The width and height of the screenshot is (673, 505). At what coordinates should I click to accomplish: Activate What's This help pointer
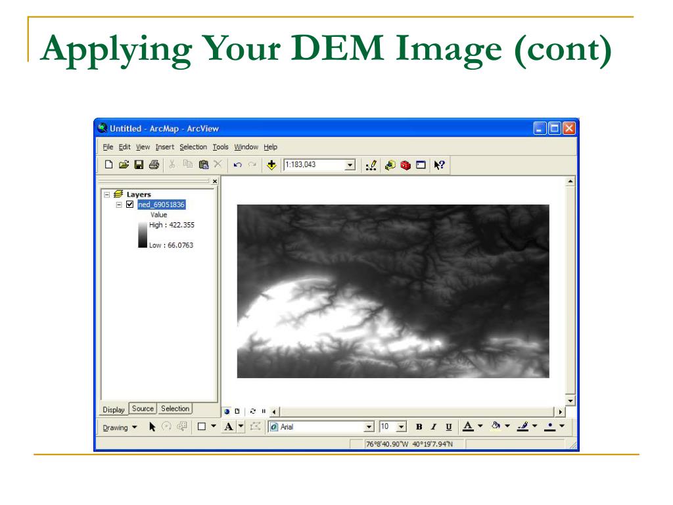coord(439,165)
